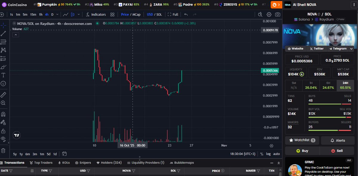Image resolution: width=358 pixels, height=176 pixels.
Task: Open the long position projection tool
Action: (3, 58)
